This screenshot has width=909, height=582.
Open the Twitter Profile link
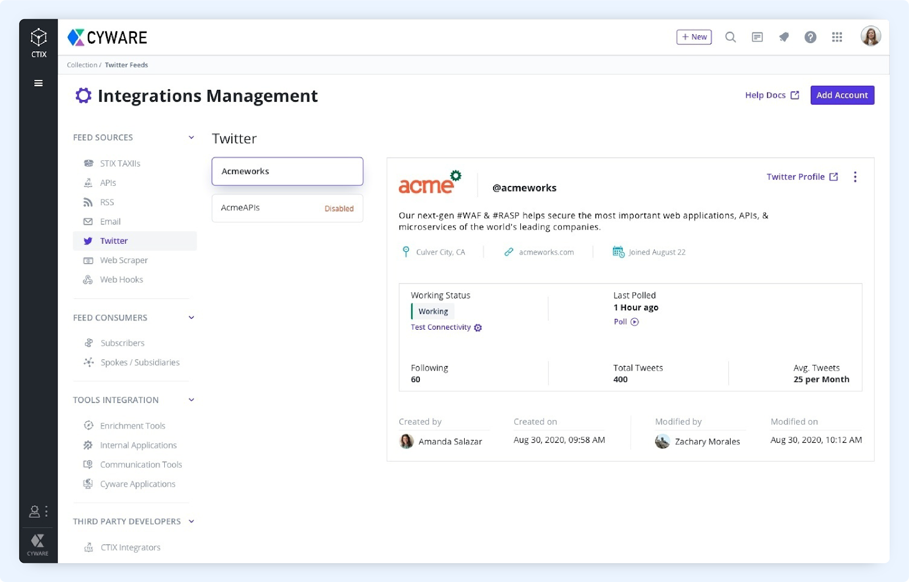tap(802, 177)
